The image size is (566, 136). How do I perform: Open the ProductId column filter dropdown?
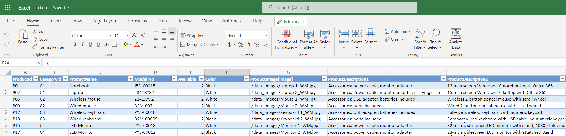36,79
